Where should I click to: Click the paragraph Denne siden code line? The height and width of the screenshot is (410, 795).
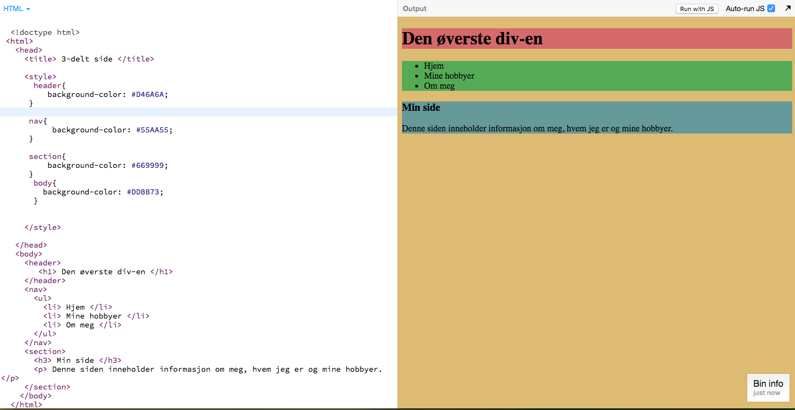[x=208, y=369]
